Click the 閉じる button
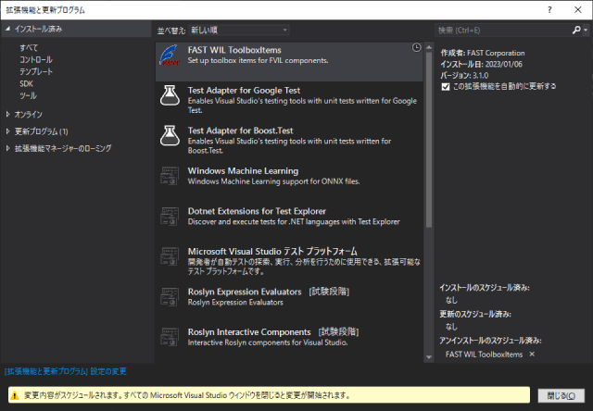The height and width of the screenshot is (411, 593). (x=561, y=396)
